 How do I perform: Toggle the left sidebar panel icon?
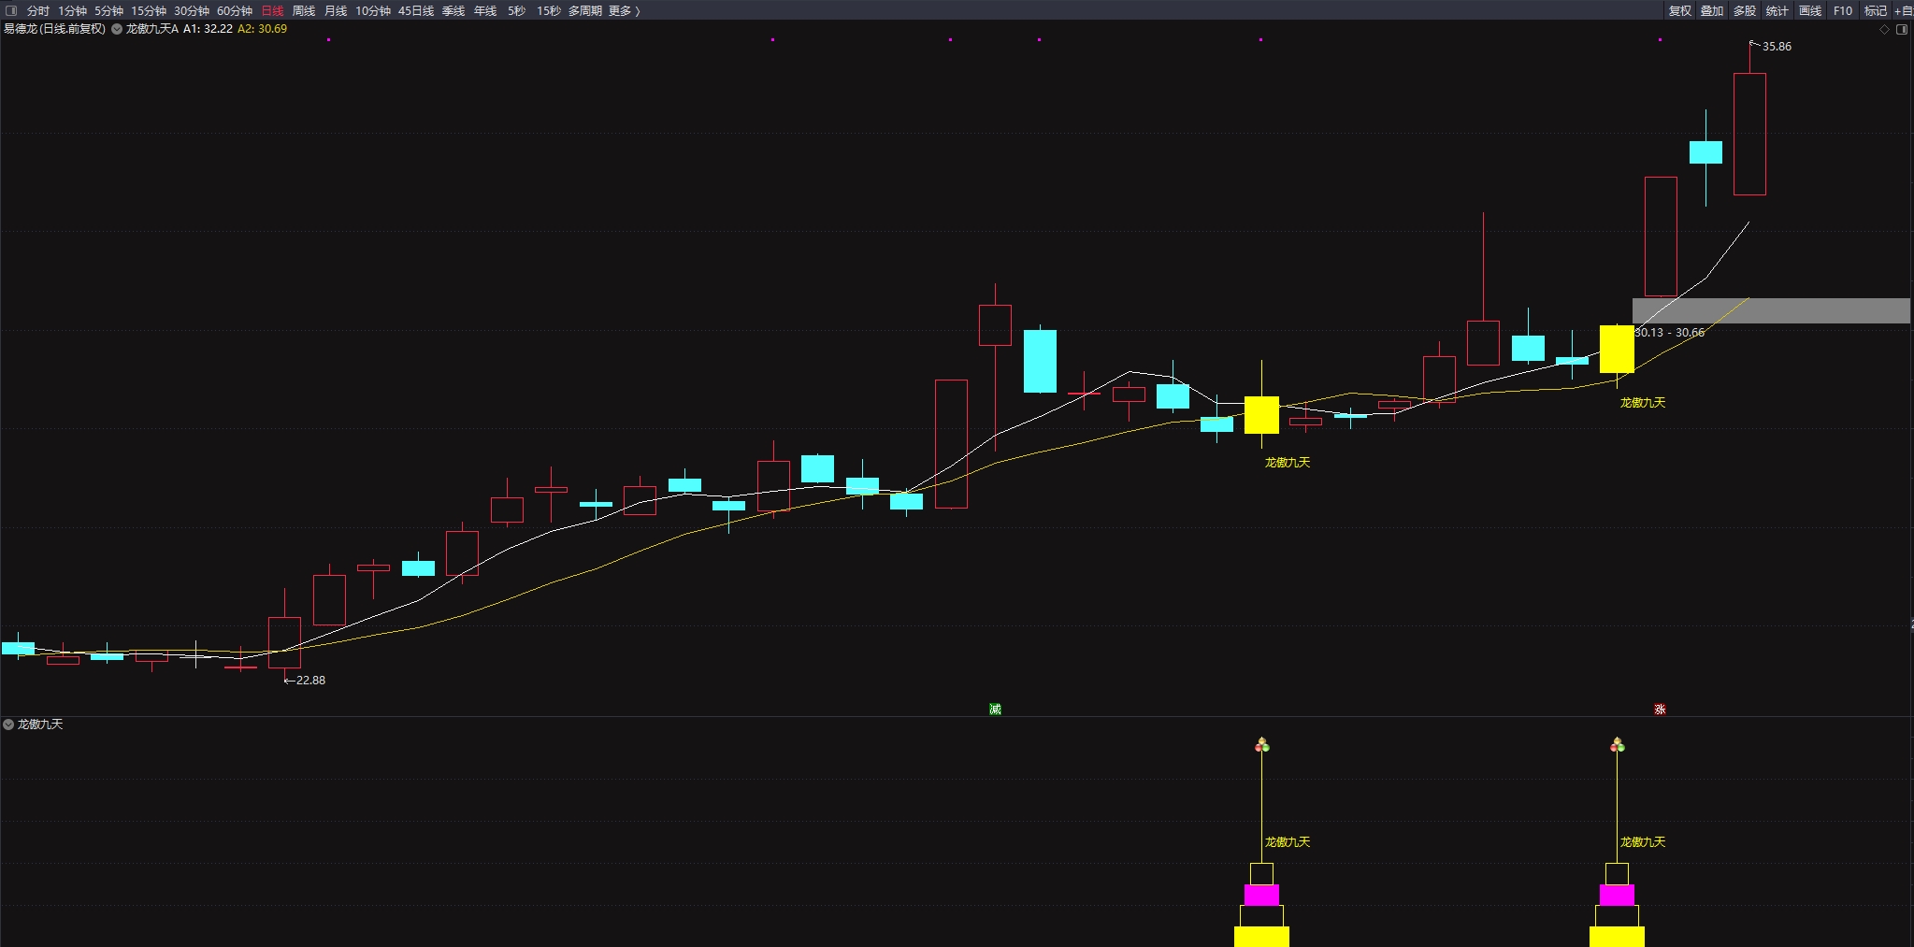point(11,10)
